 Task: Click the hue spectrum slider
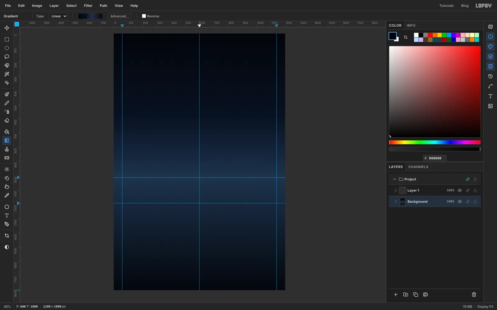[435, 142]
